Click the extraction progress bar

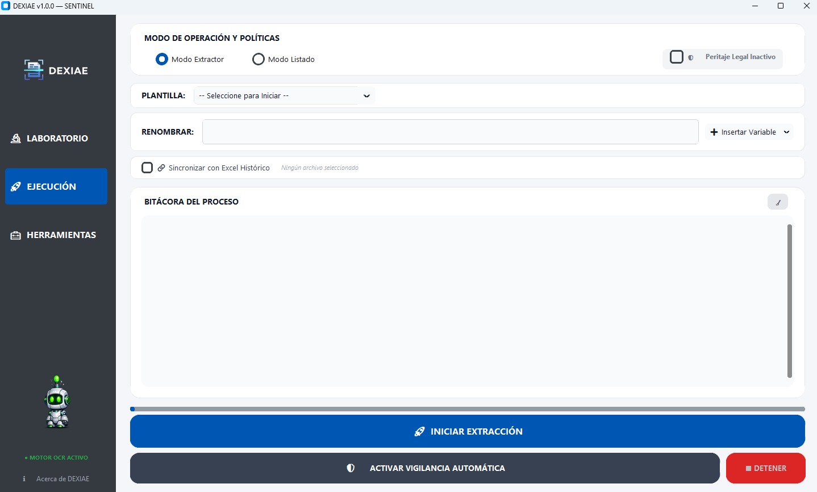click(x=467, y=409)
